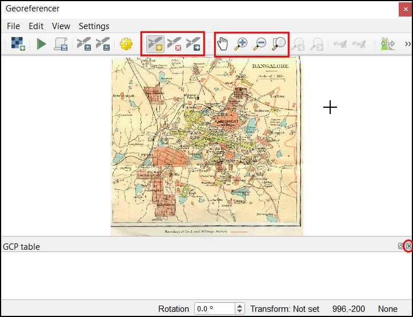Viewport: 413px width, 317px height.
Task: Click the Zoom to Layer icon
Action: pos(279,44)
